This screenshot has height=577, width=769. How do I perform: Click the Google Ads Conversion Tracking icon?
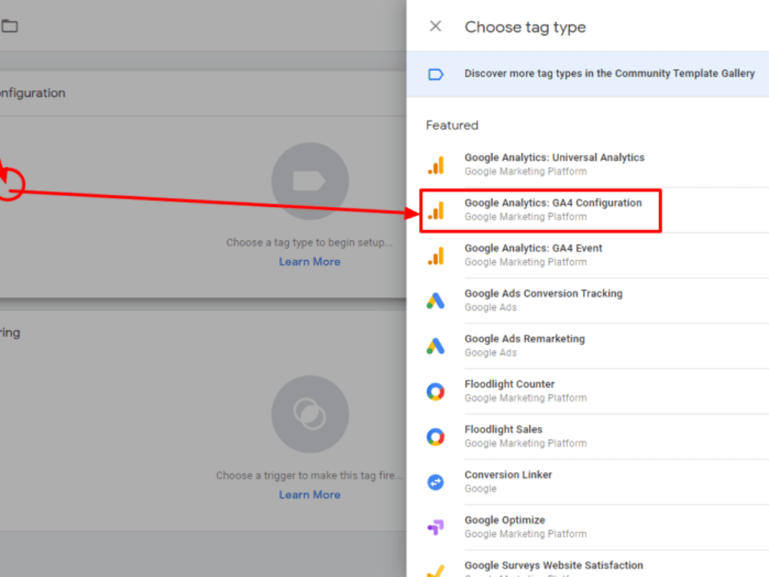coord(435,301)
